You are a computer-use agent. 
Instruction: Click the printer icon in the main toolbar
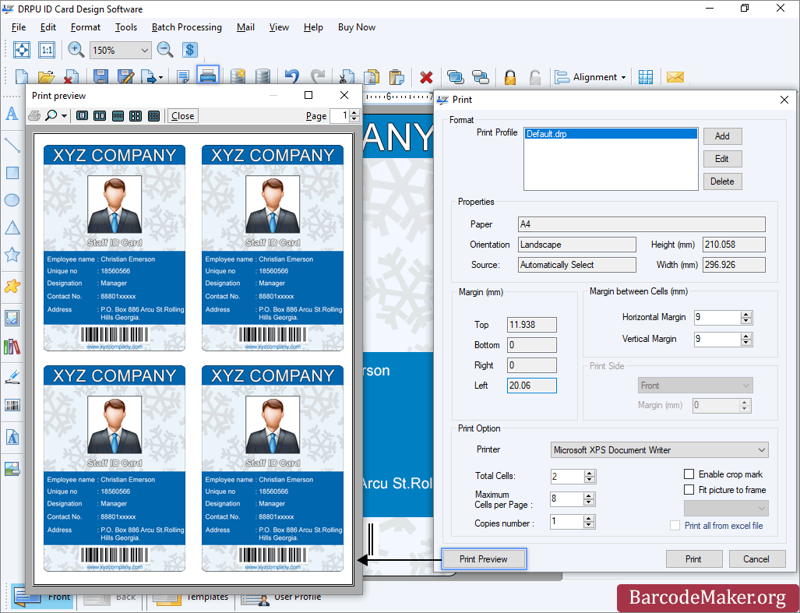coord(208,76)
